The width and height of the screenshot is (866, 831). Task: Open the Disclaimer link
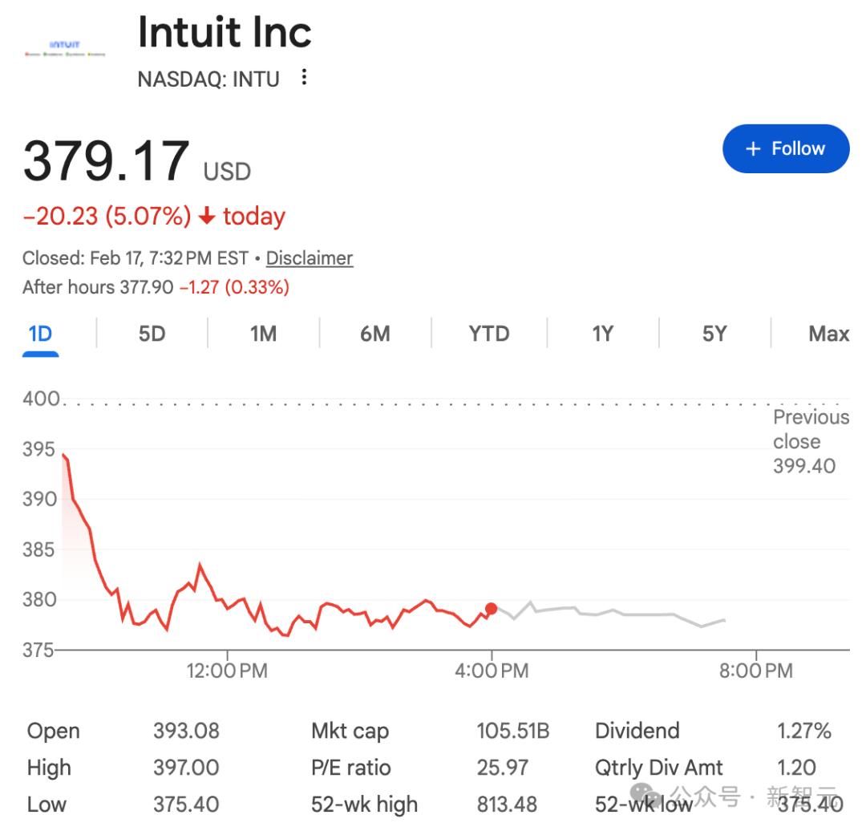pos(310,258)
